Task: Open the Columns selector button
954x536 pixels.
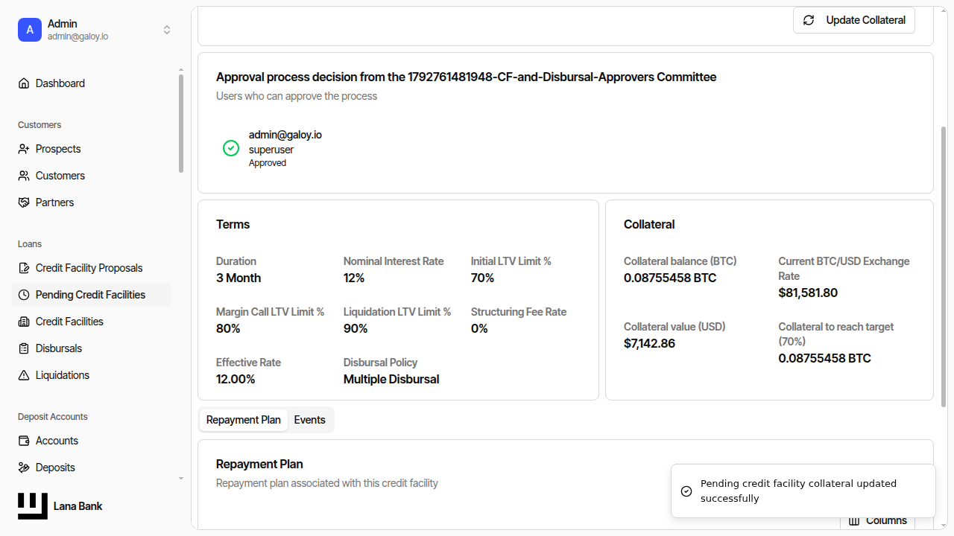Action: coord(877,520)
